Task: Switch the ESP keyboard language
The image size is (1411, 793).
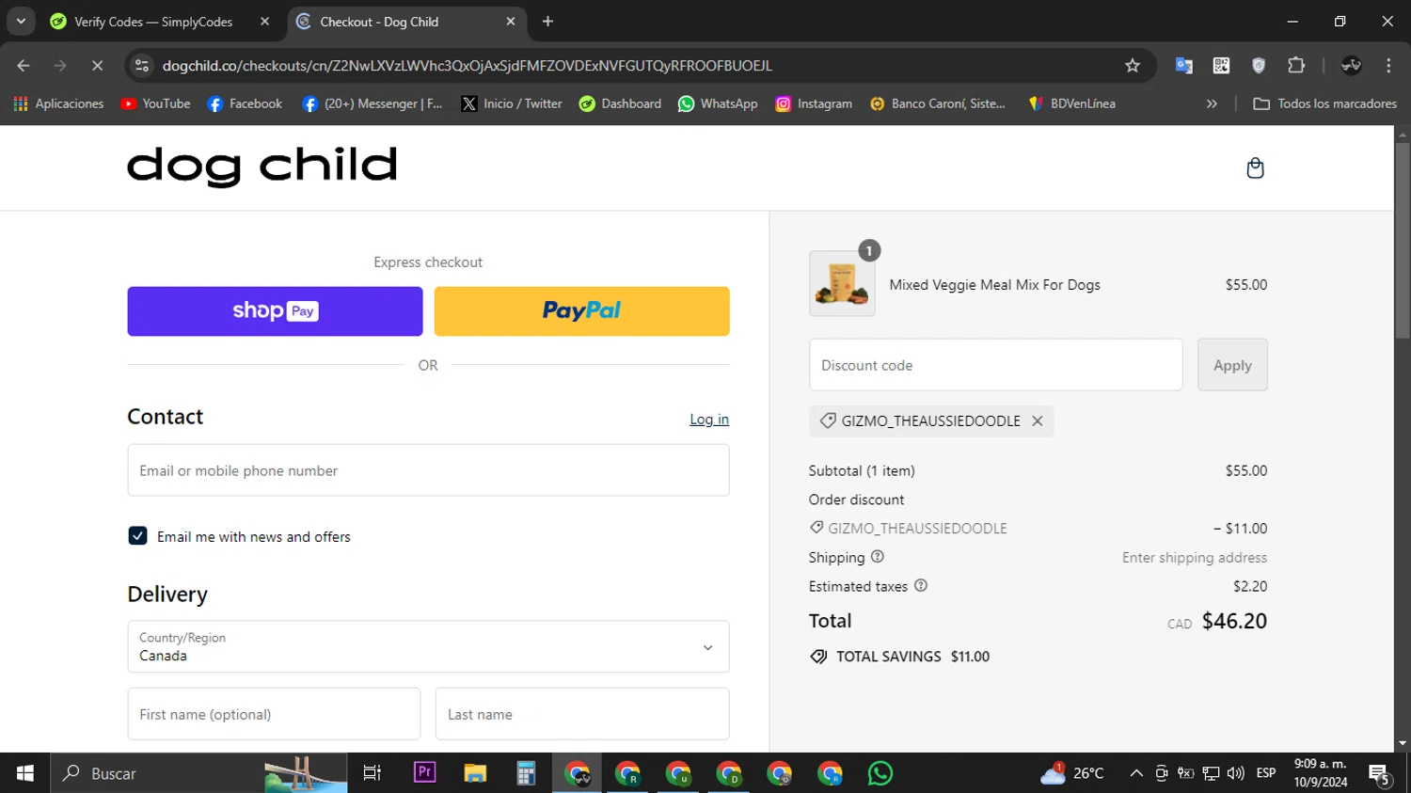Action: [x=1266, y=773]
